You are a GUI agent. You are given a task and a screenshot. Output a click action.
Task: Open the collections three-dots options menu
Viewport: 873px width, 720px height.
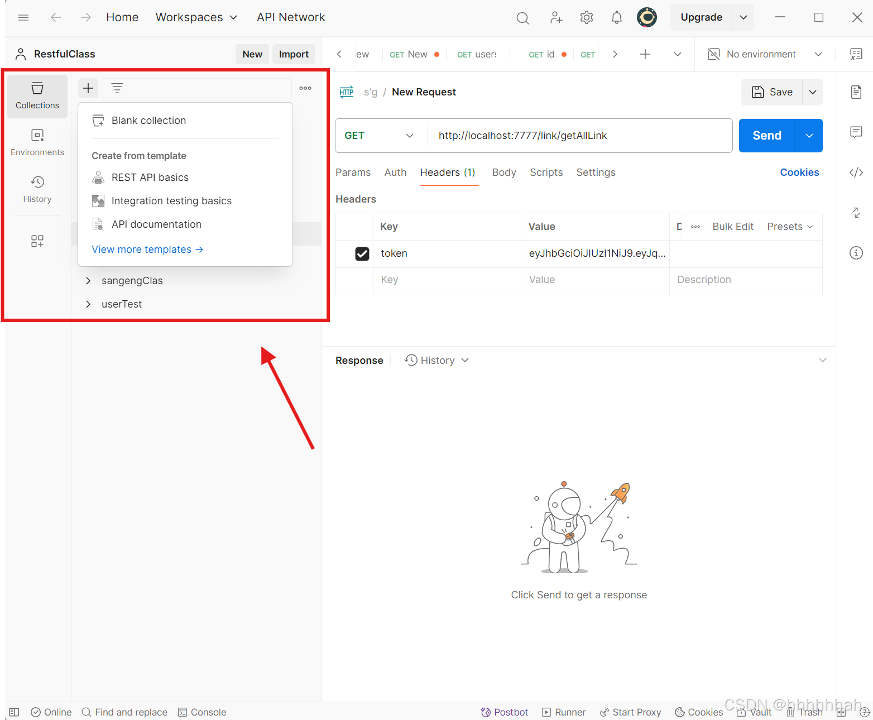(x=305, y=88)
